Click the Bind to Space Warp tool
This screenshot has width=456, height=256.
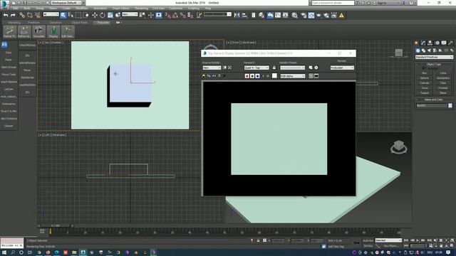click(x=38, y=15)
